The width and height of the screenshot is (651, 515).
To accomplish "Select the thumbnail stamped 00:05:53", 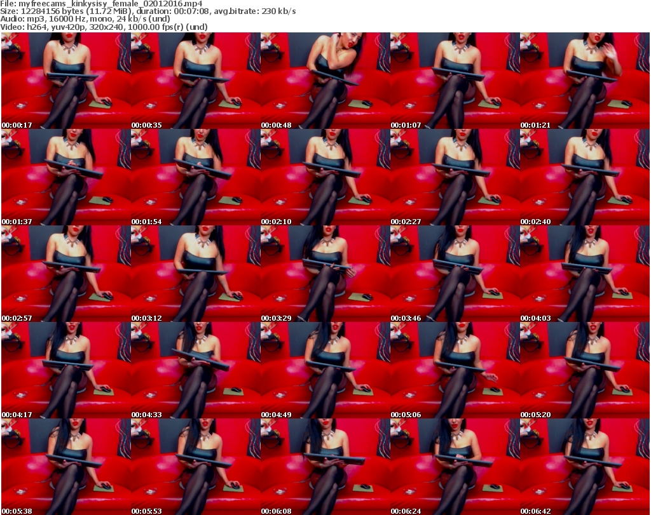I will (196, 467).
